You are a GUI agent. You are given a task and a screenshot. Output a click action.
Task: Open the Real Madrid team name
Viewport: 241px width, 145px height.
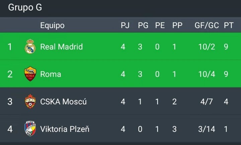[62, 47]
